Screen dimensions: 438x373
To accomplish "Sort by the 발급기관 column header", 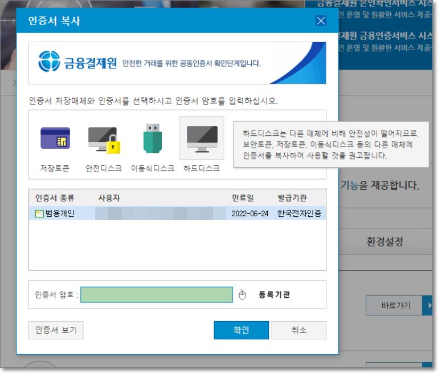I will tap(292, 198).
